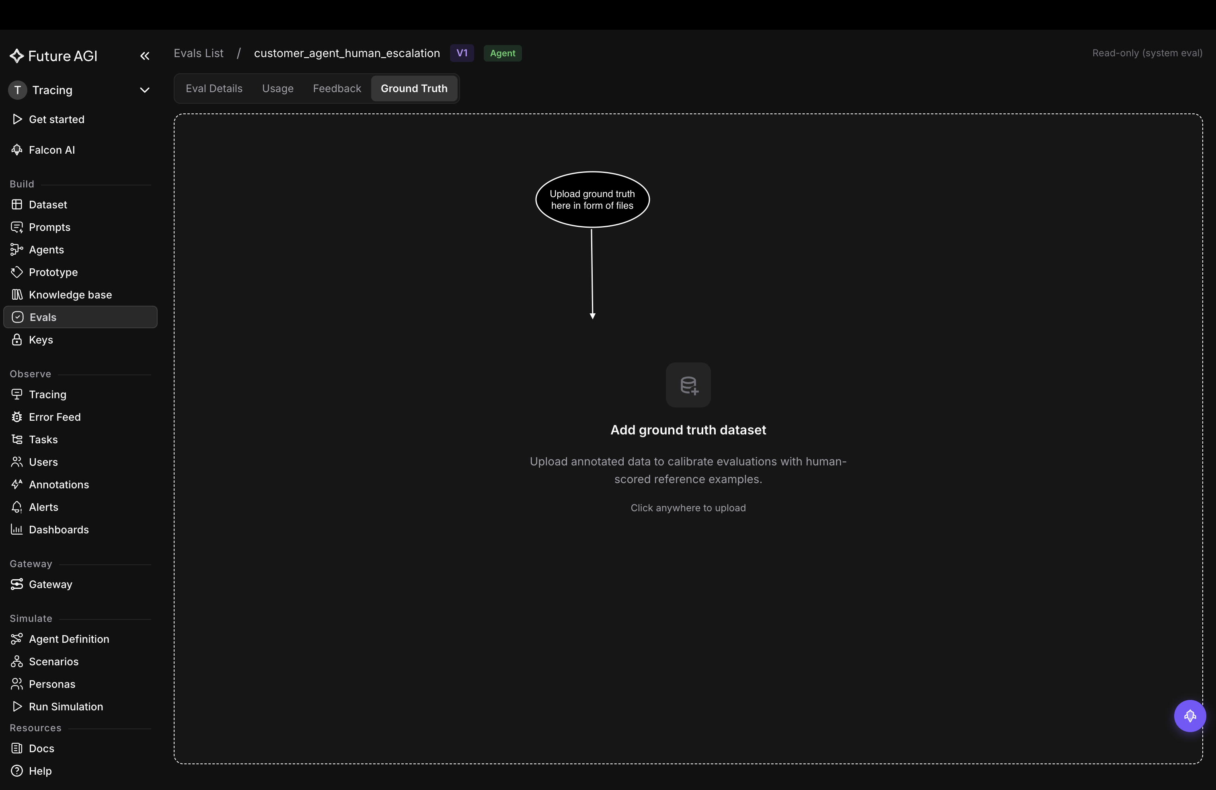
Task: Open the Dataset page label
Action: 48,204
